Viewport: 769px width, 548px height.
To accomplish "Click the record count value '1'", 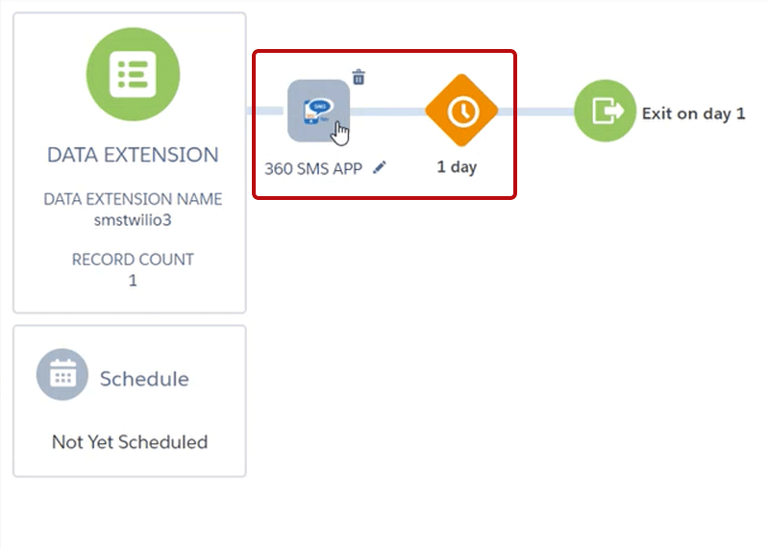I will (x=133, y=281).
